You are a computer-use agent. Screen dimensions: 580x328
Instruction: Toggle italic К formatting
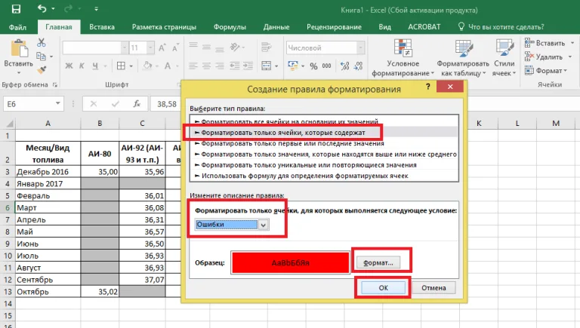coord(82,66)
